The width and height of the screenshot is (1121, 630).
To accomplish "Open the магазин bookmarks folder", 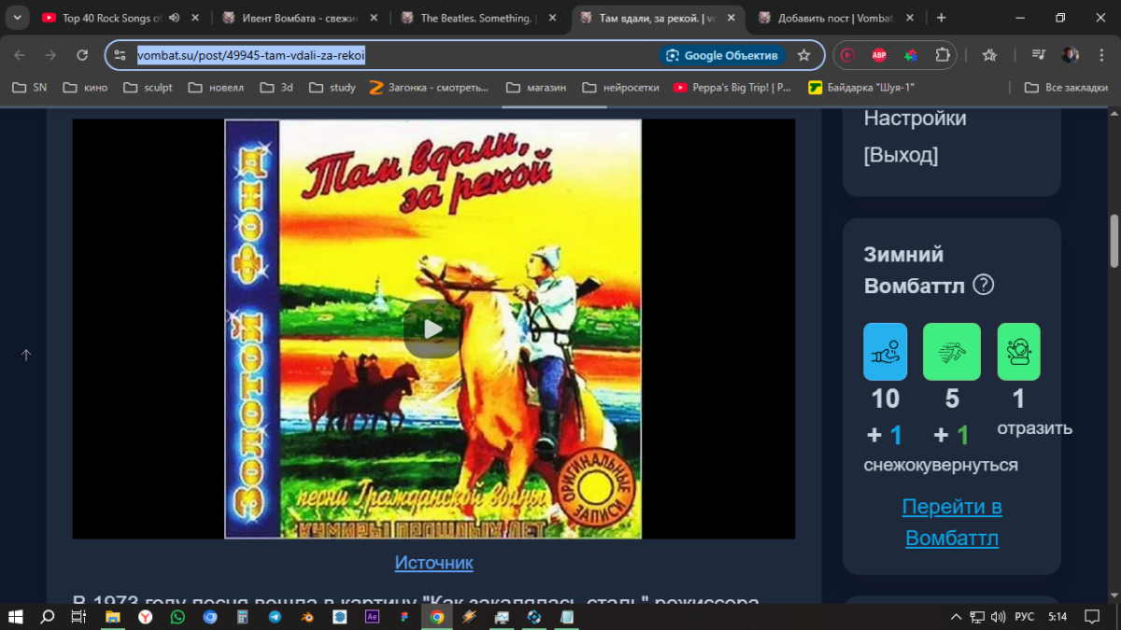I will (x=536, y=88).
